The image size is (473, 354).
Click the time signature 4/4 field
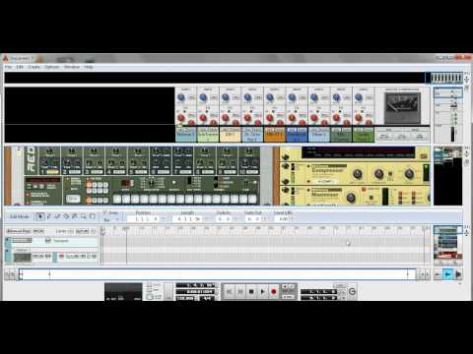coord(207,298)
